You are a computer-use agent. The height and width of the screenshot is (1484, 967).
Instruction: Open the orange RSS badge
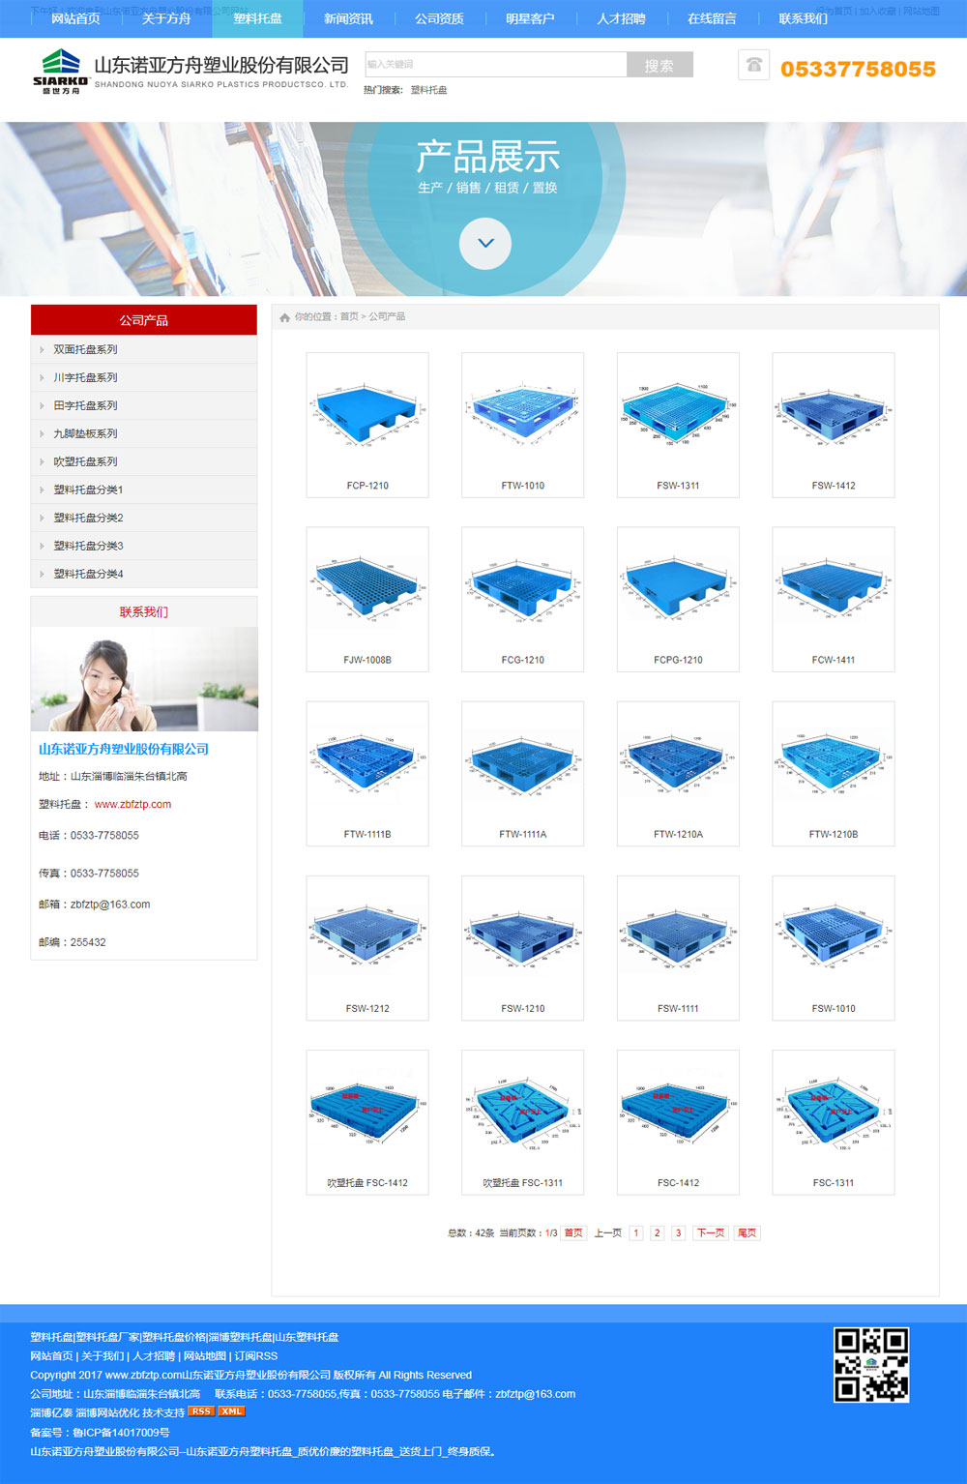pyautogui.click(x=201, y=1411)
